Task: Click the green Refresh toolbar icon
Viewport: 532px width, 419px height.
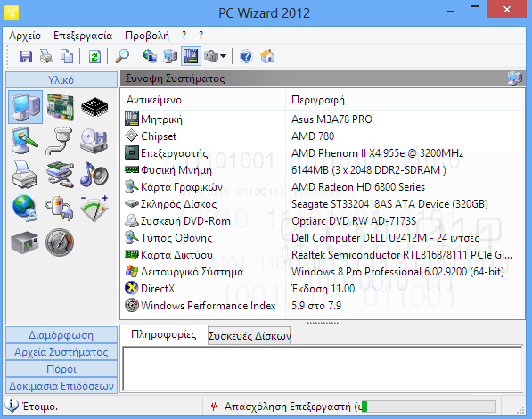Action: 94,56
